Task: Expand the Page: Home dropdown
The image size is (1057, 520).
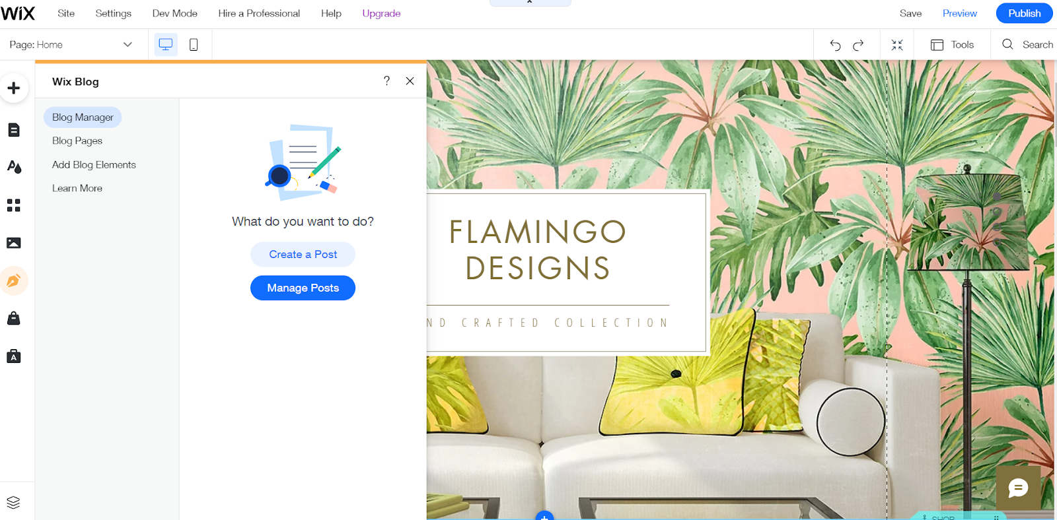Action: [71, 45]
